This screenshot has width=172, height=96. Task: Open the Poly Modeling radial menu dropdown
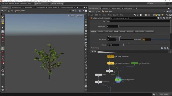click(58, 3)
